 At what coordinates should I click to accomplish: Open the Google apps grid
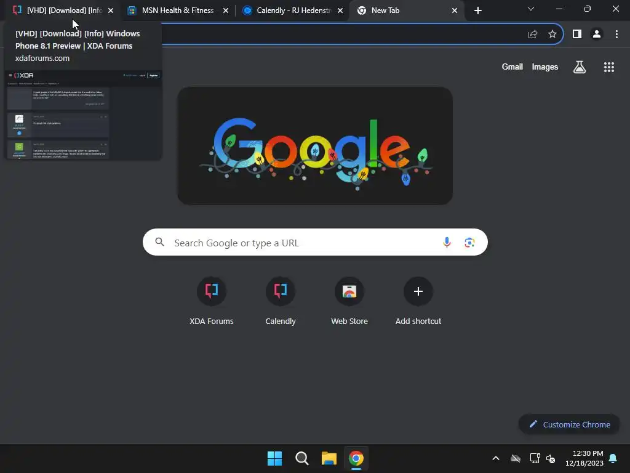point(609,67)
